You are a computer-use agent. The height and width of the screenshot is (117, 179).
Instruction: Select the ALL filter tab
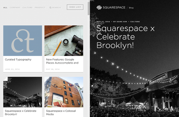[5, 8]
